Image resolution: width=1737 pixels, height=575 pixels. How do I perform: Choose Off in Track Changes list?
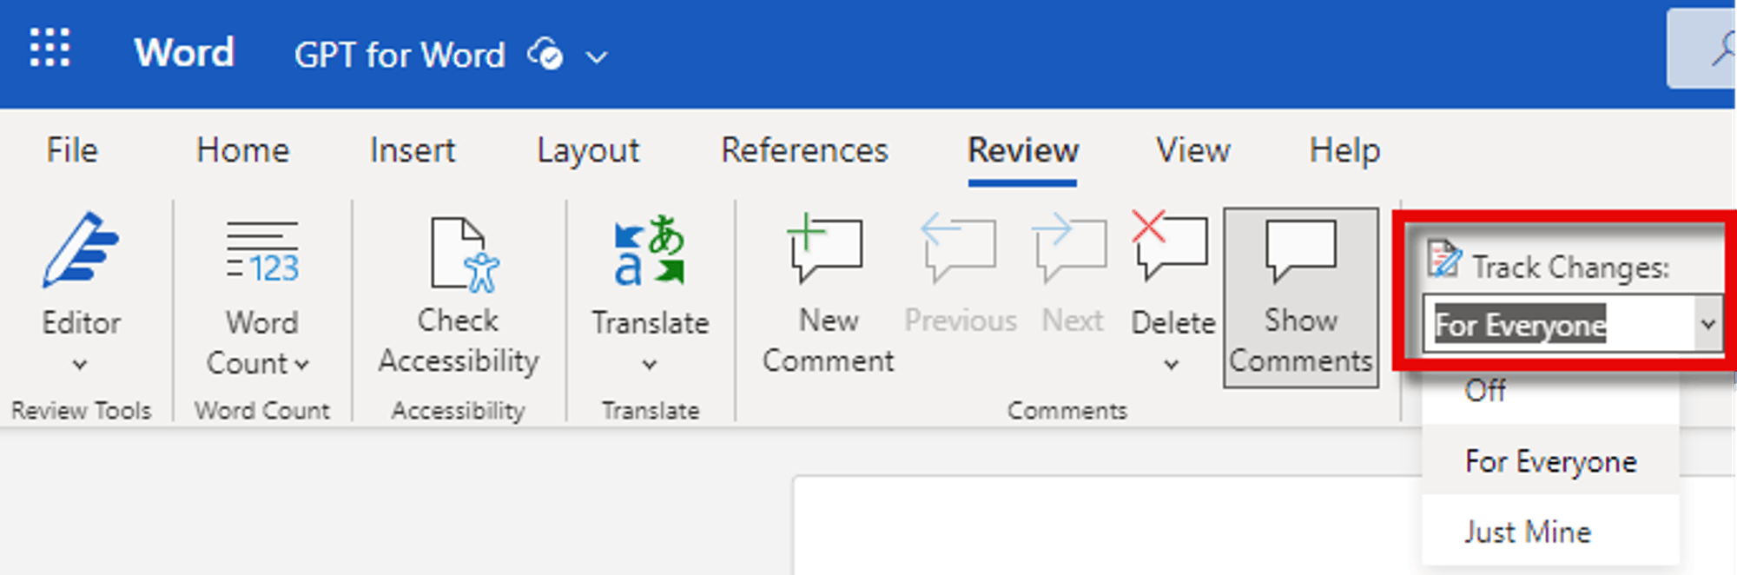[1550, 391]
